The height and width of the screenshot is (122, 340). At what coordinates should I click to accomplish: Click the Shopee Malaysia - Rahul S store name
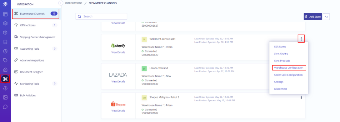164,97
